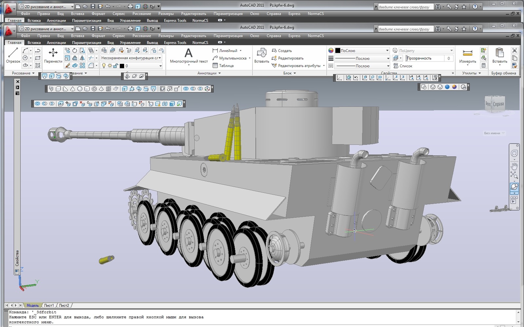Toggle Свойства palette auto-hide button
This screenshot has height=327, width=524.
(18, 87)
